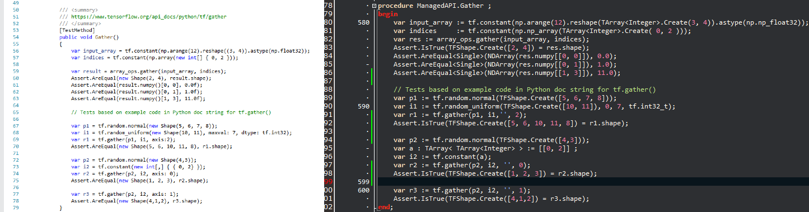Click C# line 'var r2 = tf.gather(p2, i2, axis: 0)'
809x212 pixels.
[x=124, y=173]
